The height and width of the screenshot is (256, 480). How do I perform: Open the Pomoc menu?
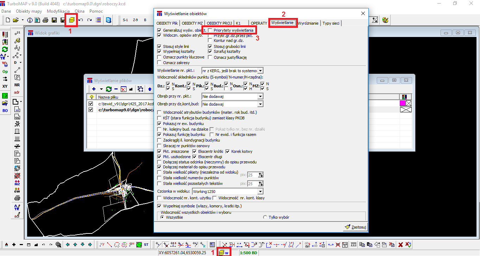[96, 11]
